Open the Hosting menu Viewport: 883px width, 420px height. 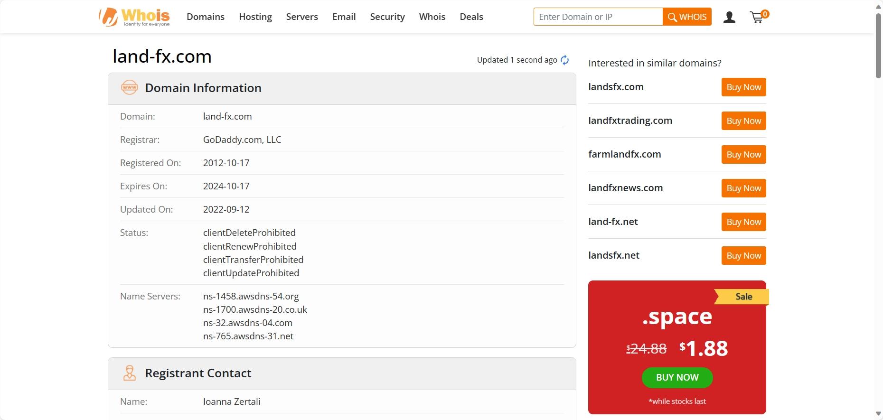(255, 17)
